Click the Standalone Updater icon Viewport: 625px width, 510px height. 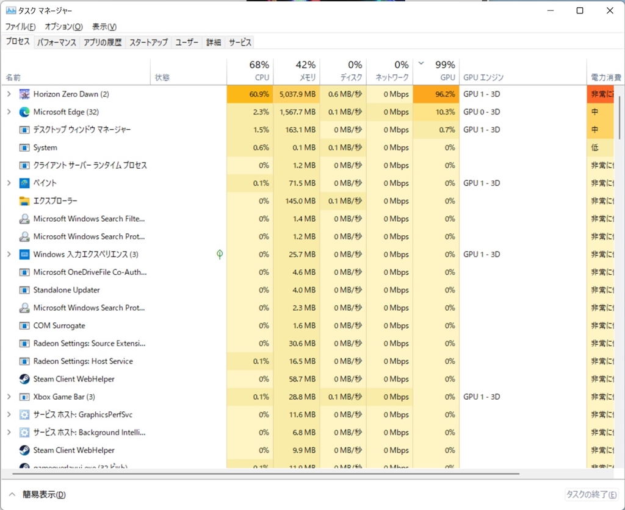(24, 290)
